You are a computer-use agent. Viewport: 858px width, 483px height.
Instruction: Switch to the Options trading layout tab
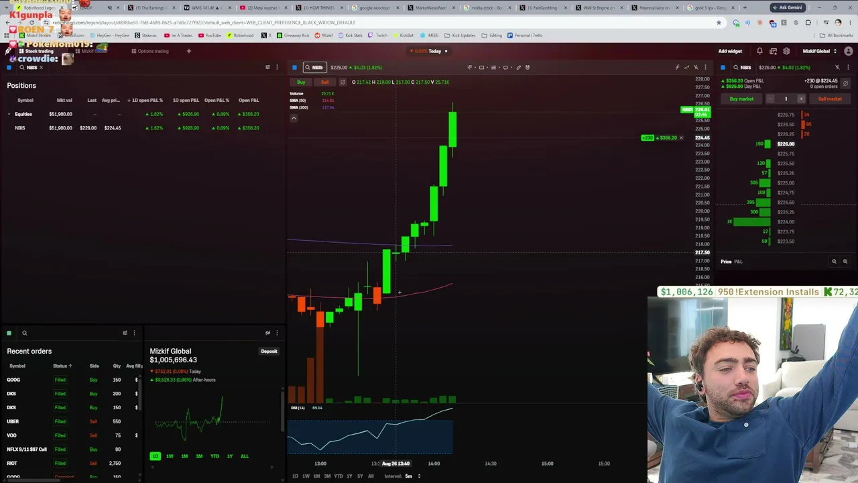coord(150,51)
